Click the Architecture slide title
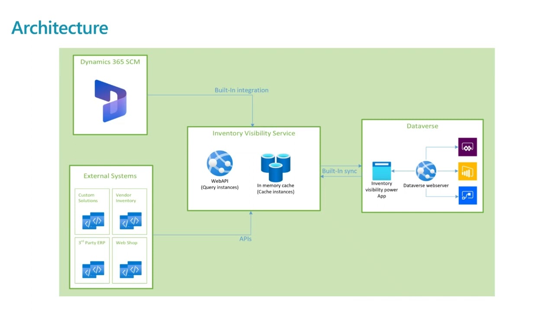The height and width of the screenshot is (311, 554). (x=60, y=28)
